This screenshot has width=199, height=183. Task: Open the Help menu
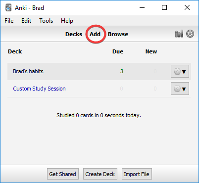click(67, 21)
